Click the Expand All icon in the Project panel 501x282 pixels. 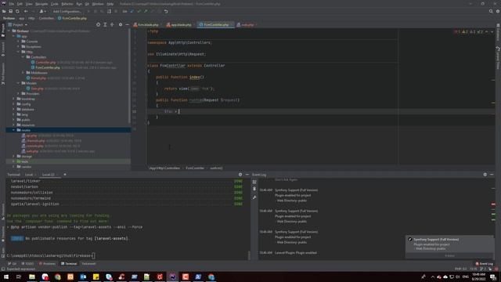[105, 24]
